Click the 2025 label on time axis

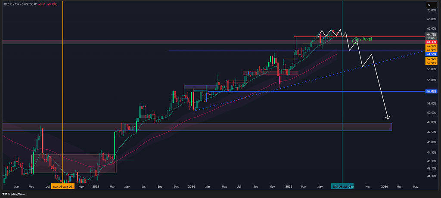[289, 186]
